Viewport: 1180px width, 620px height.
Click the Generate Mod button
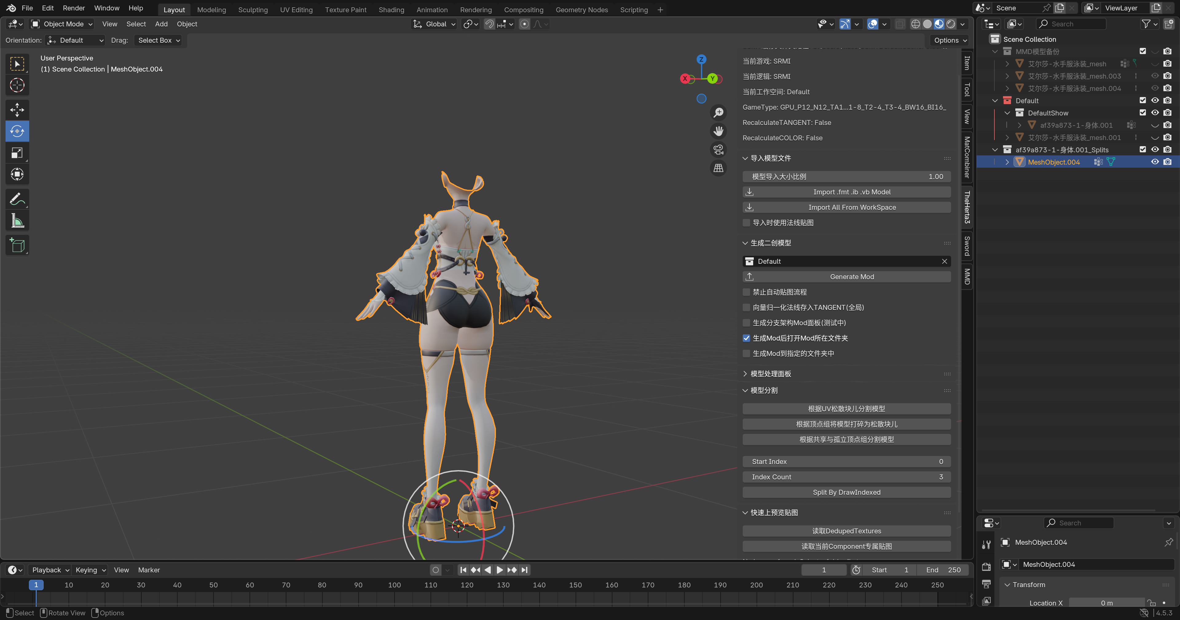point(846,277)
